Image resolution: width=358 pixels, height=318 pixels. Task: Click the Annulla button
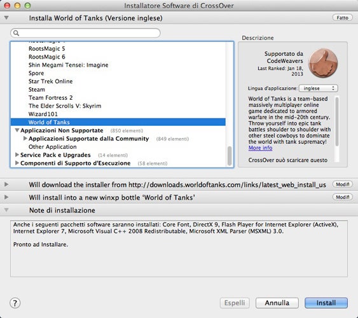coord(277,303)
